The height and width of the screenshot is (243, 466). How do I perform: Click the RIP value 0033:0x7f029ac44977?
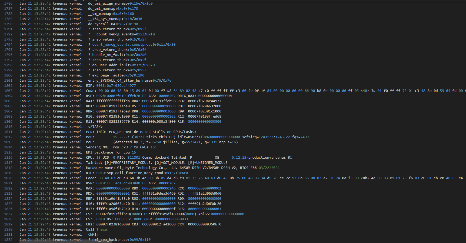click(116, 86)
